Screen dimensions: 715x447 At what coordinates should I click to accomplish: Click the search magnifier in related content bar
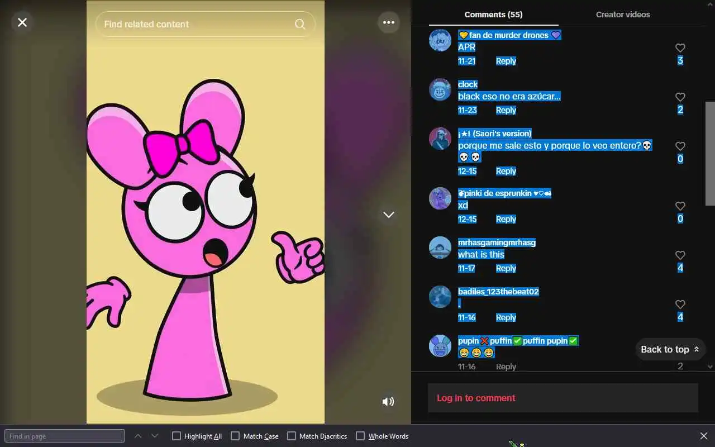[300, 24]
